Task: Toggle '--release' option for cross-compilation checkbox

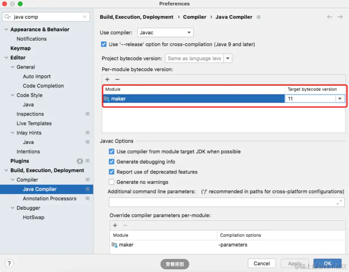Action: coord(104,44)
